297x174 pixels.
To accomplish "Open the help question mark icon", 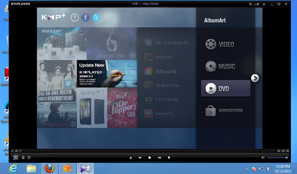I will 75,17.
